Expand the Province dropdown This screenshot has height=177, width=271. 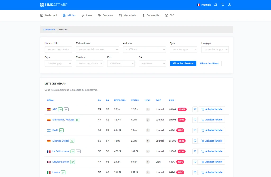point(89,63)
